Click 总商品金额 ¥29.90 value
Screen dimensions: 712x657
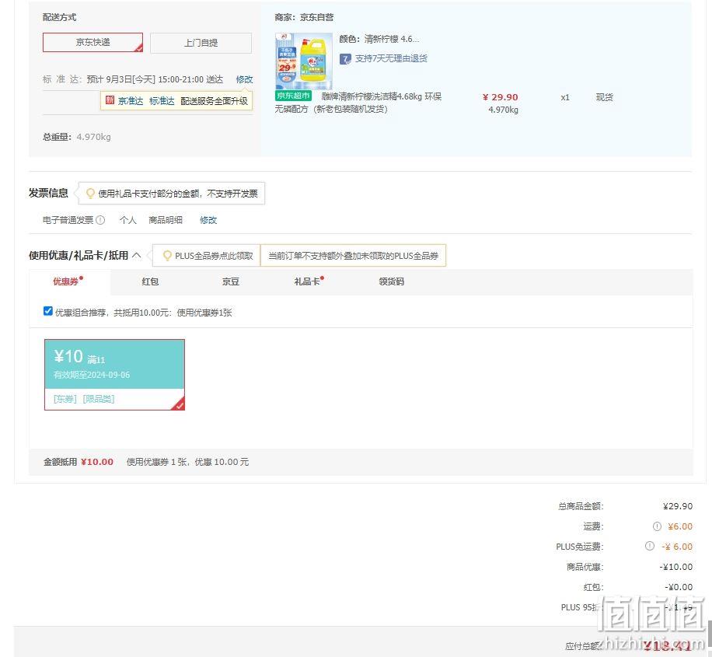[x=678, y=506]
